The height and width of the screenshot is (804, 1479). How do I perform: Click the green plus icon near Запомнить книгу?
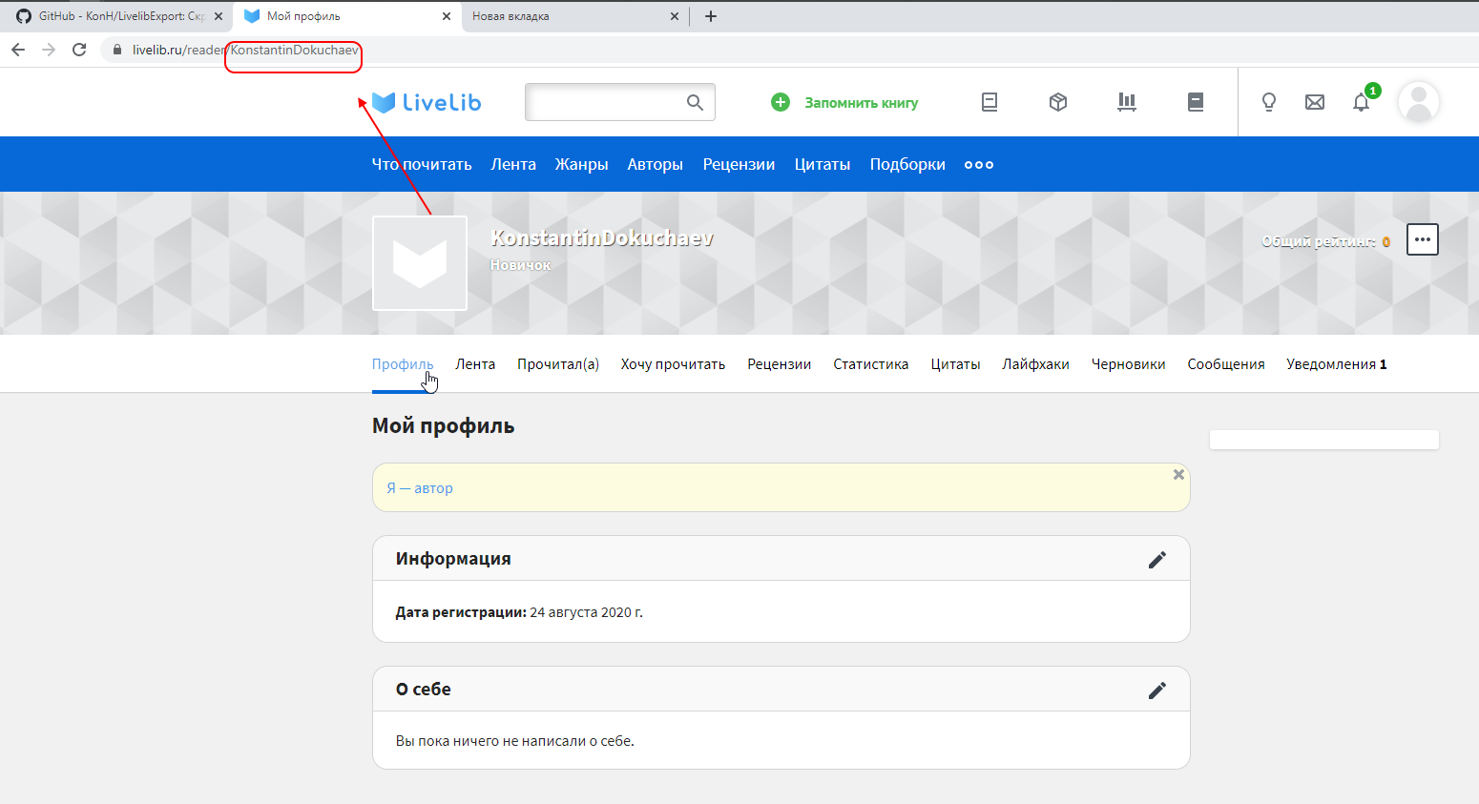click(781, 102)
